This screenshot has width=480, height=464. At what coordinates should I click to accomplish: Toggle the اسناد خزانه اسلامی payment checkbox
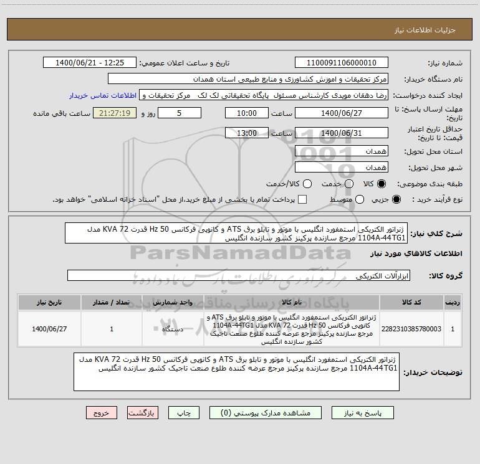(x=302, y=199)
